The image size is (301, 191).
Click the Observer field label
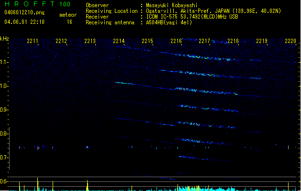97,5
